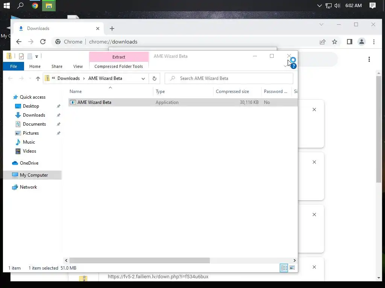Open the taskbar search icon
Image resolution: width=385 pixels, height=288 pixels.
(20, 5)
